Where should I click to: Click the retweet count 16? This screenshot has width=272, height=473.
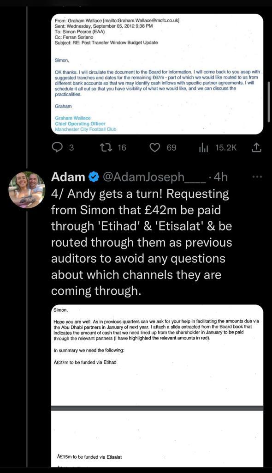pos(122,147)
